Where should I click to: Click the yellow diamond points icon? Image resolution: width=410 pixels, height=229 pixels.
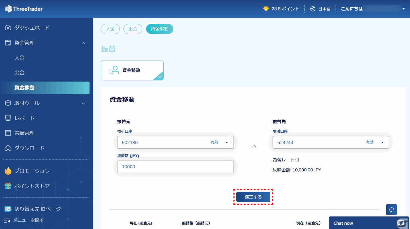click(266, 9)
